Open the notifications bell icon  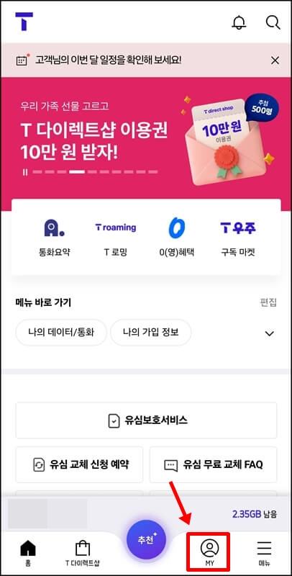pos(239,22)
